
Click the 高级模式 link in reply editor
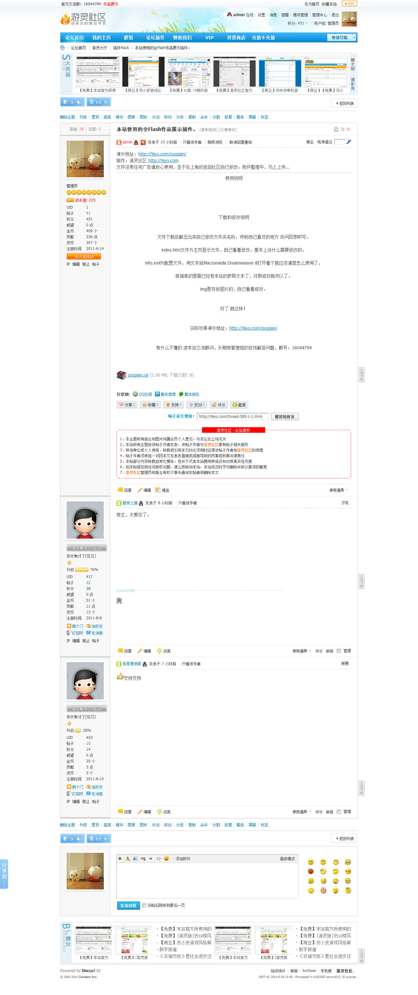click(287, 859)
